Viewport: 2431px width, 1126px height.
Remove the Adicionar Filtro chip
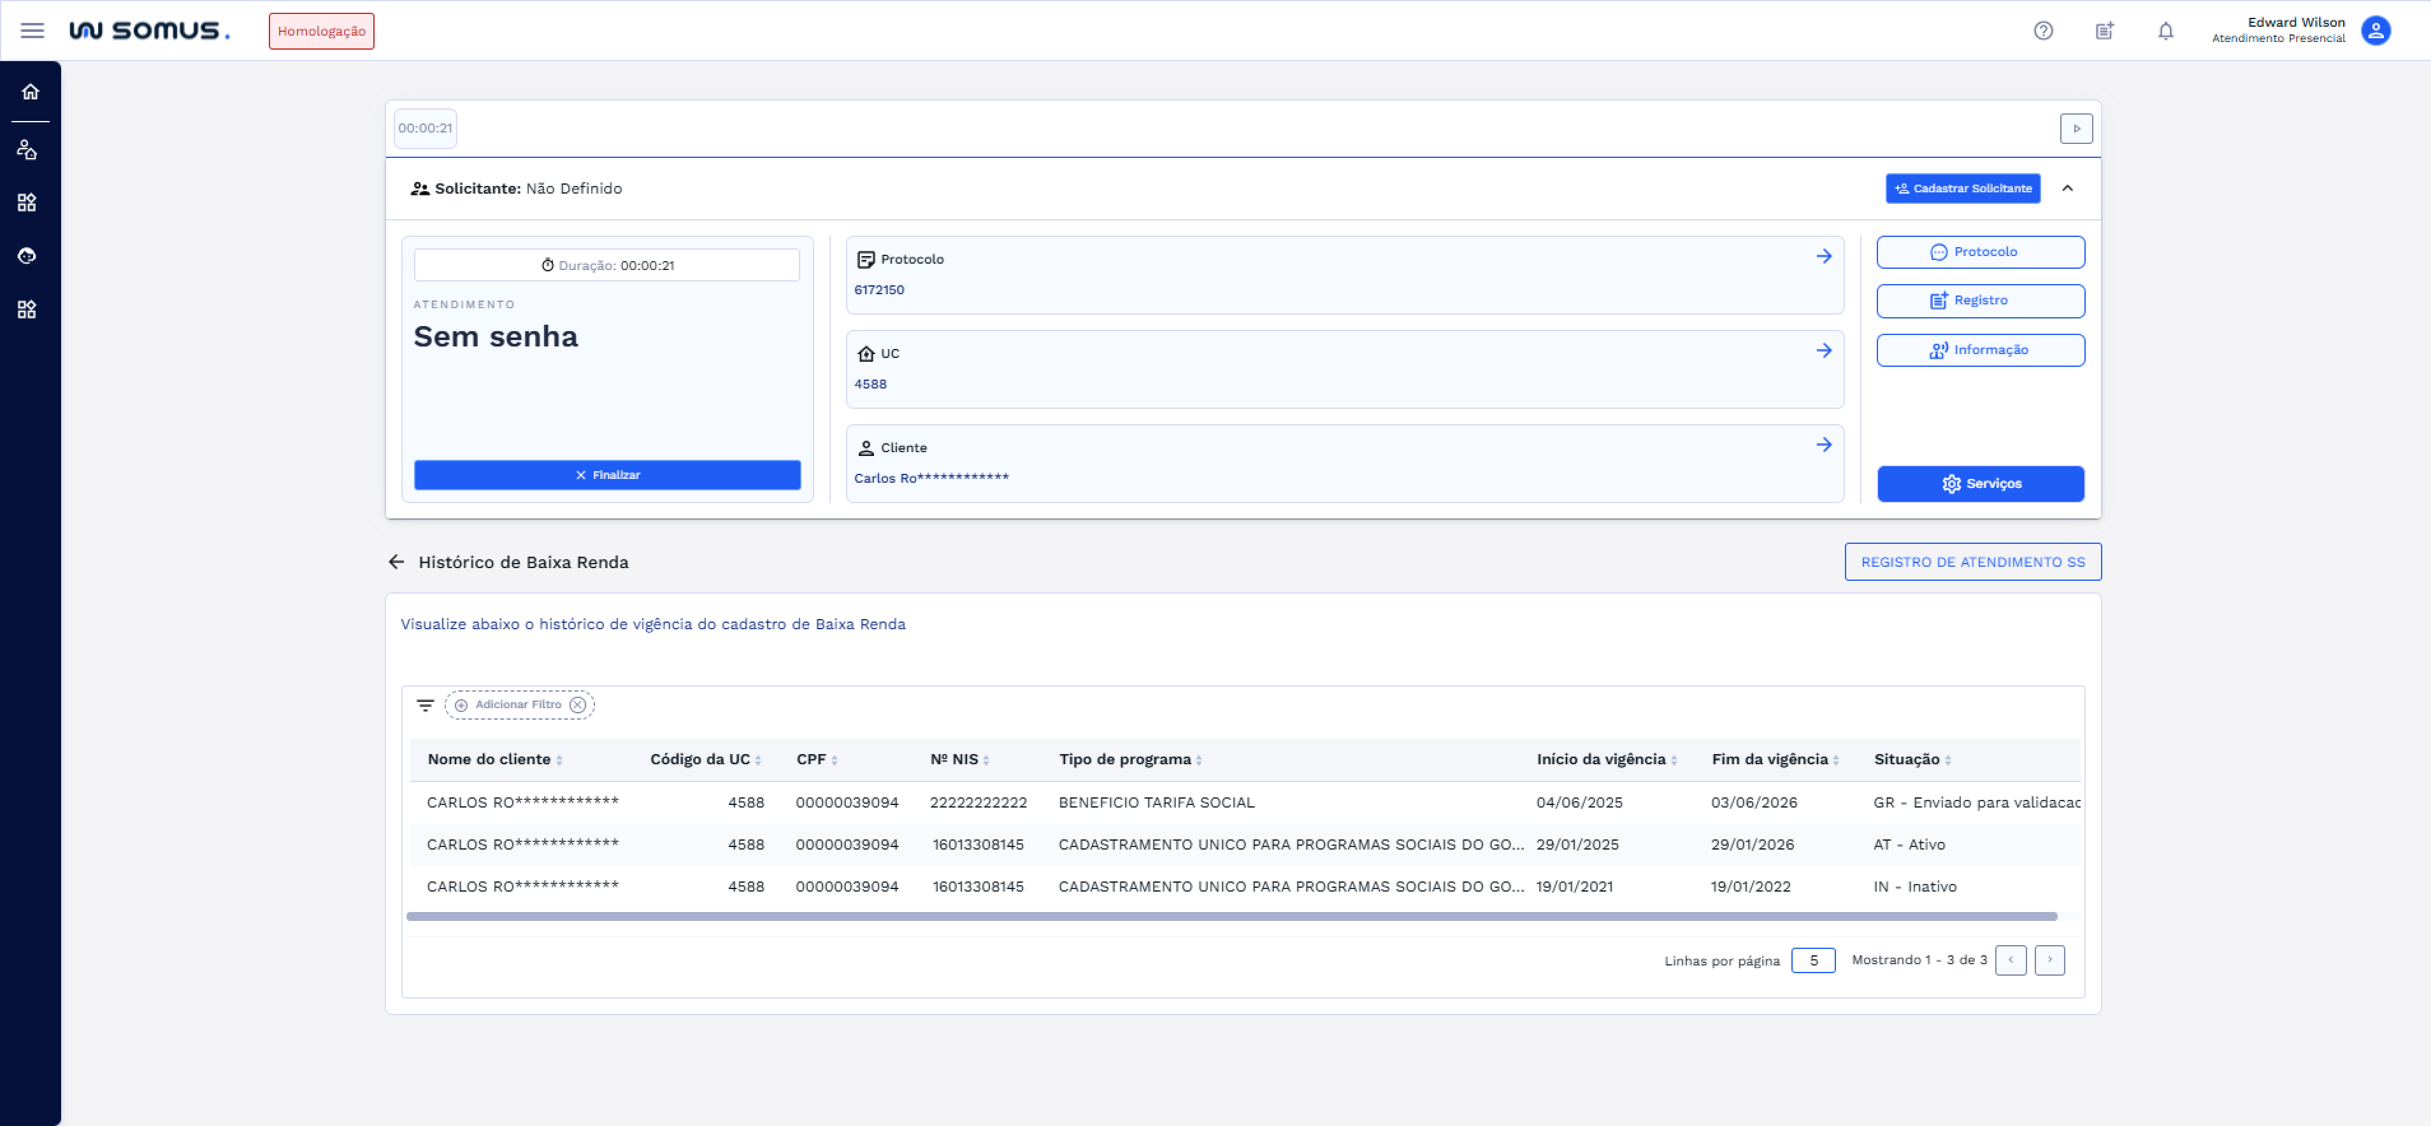coord(578,705)
